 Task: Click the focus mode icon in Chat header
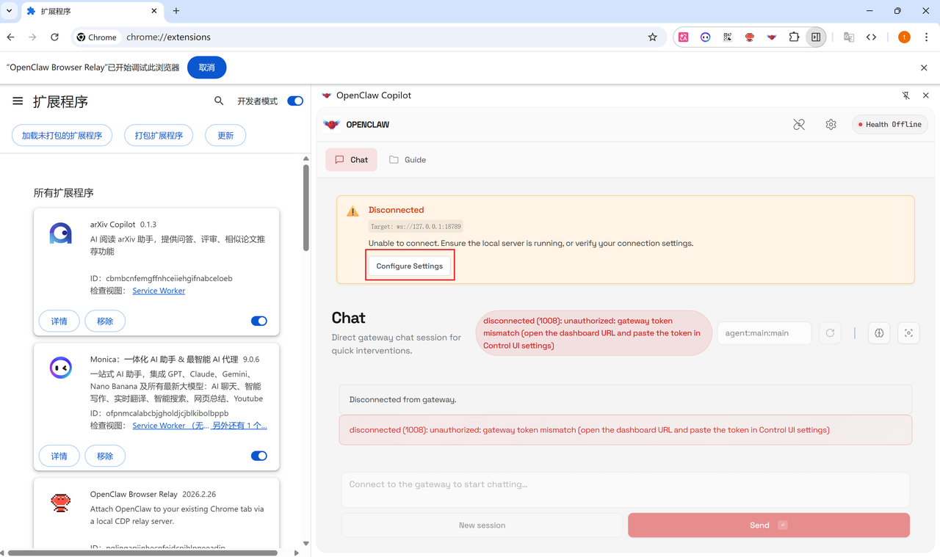908,333
